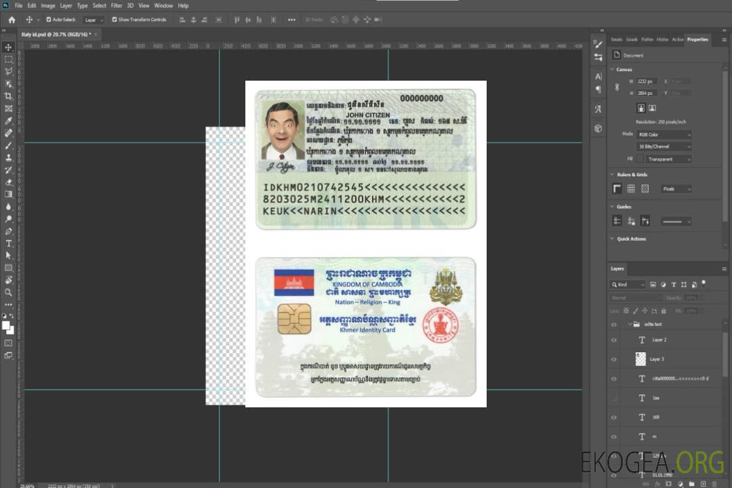Open the Properties panel menu button

724,40
